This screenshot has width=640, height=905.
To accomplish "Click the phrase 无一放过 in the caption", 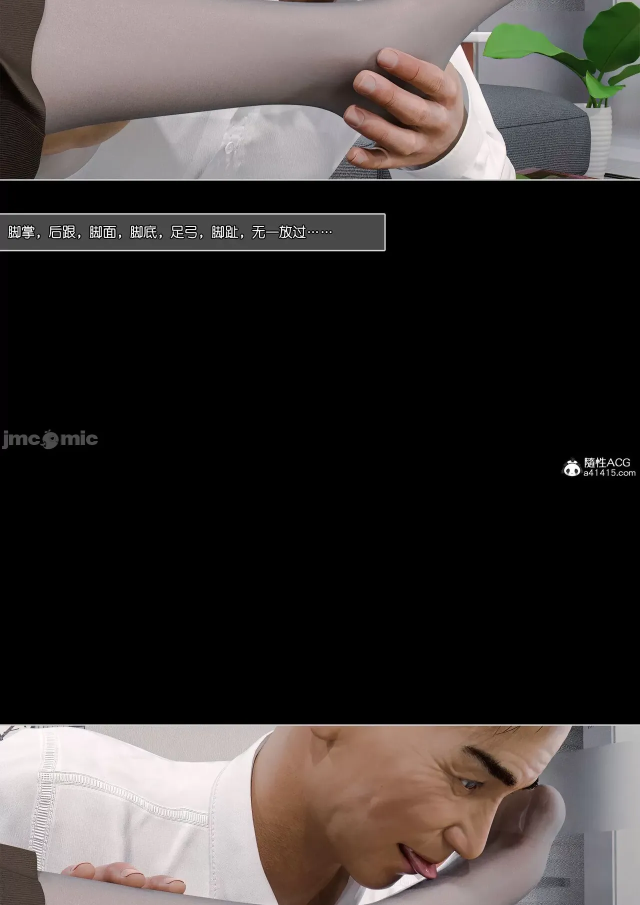I will (x=278, y=232).
